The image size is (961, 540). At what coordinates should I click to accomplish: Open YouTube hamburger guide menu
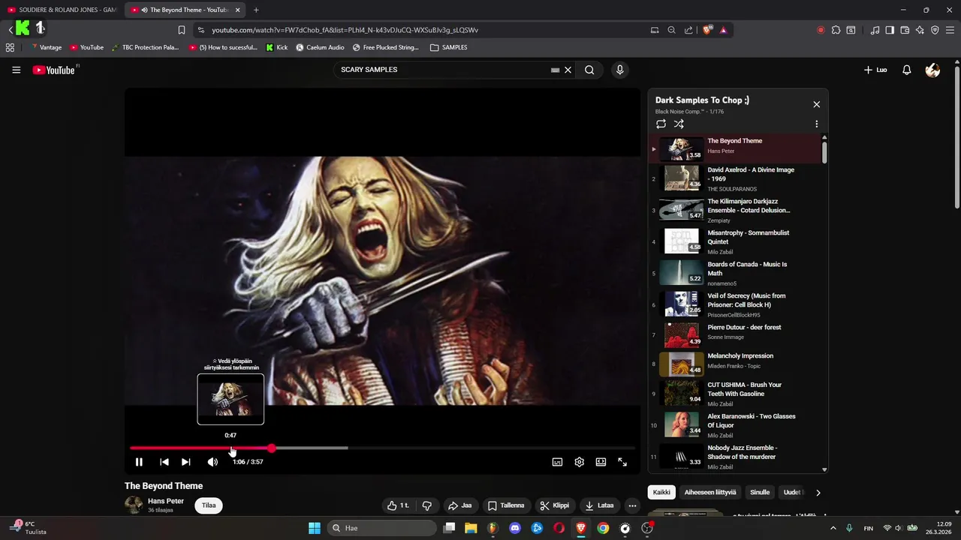[16, 70]
